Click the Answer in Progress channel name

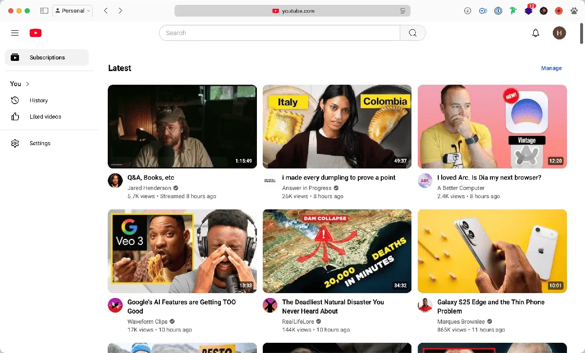click(x=307, y=188)
